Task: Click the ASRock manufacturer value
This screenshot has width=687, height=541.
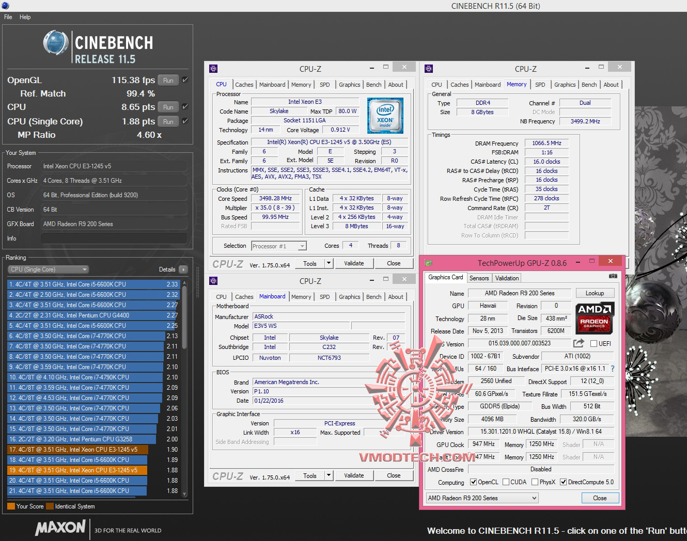Action: [329, 316]
